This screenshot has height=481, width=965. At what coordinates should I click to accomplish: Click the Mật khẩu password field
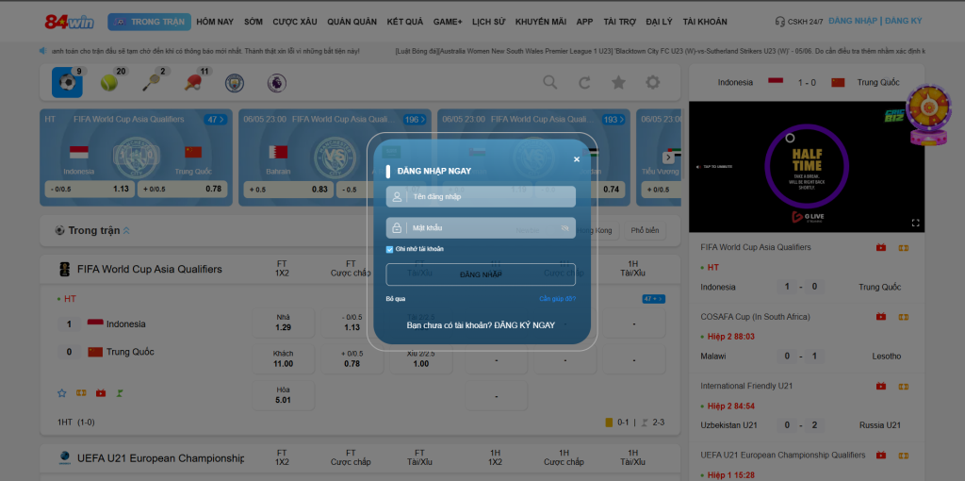pos(481,228)
